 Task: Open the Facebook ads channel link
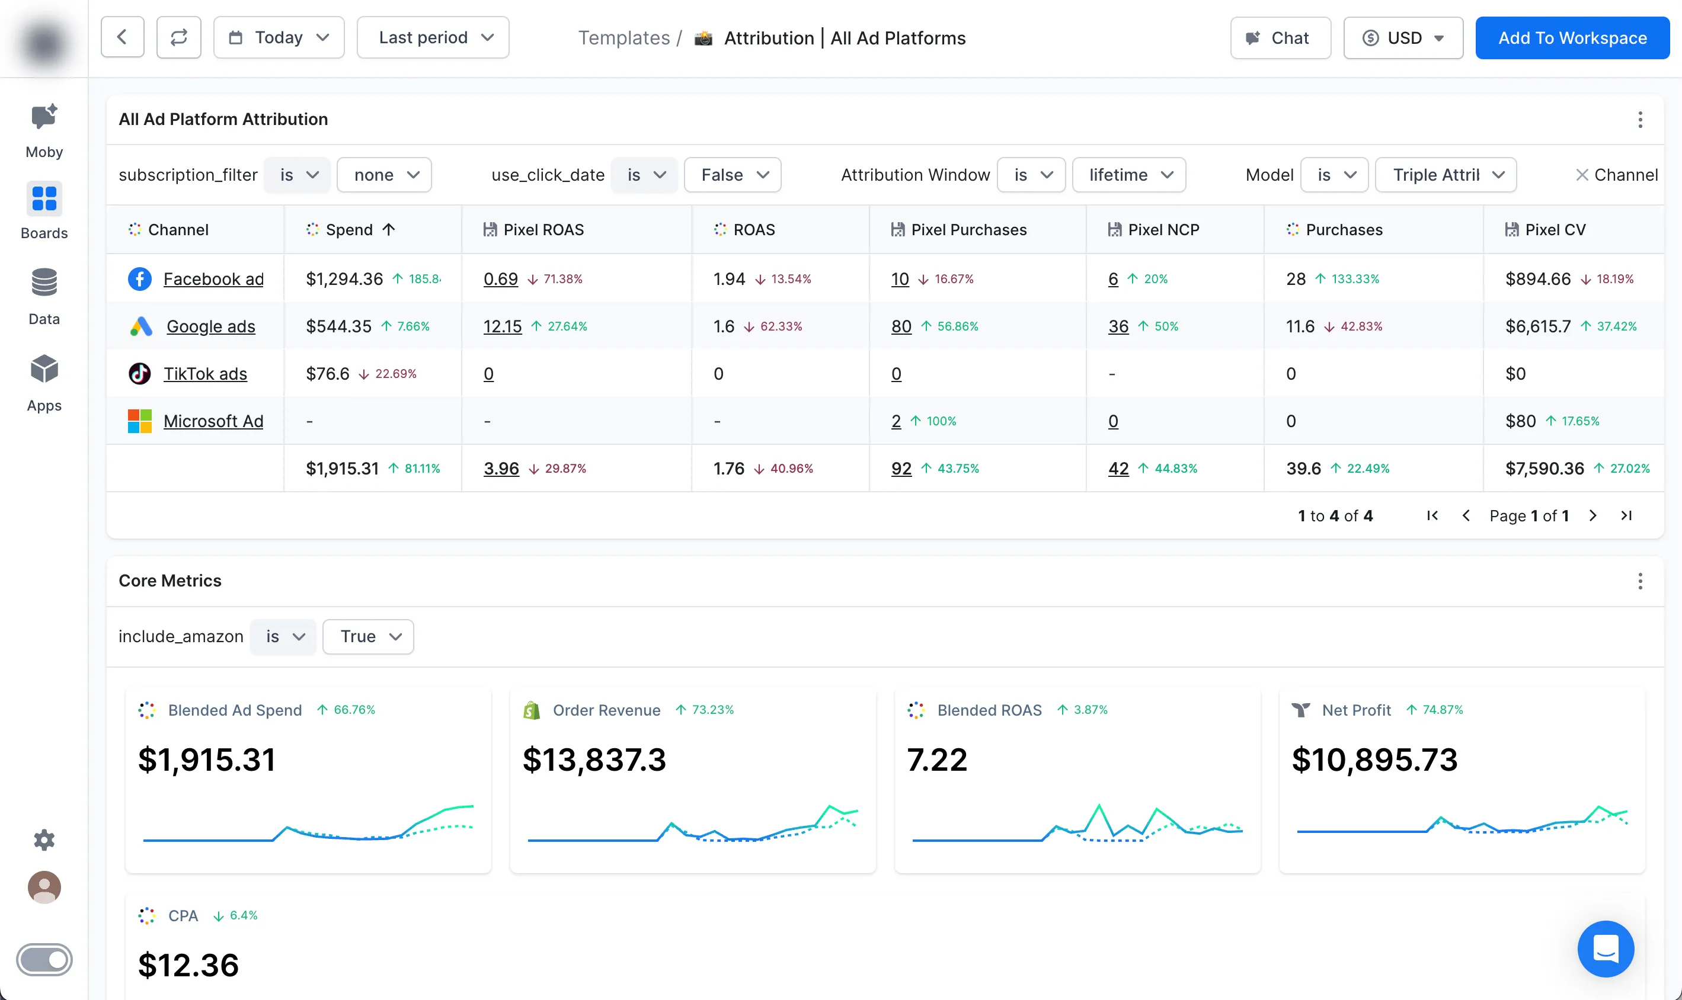(213, 279)
